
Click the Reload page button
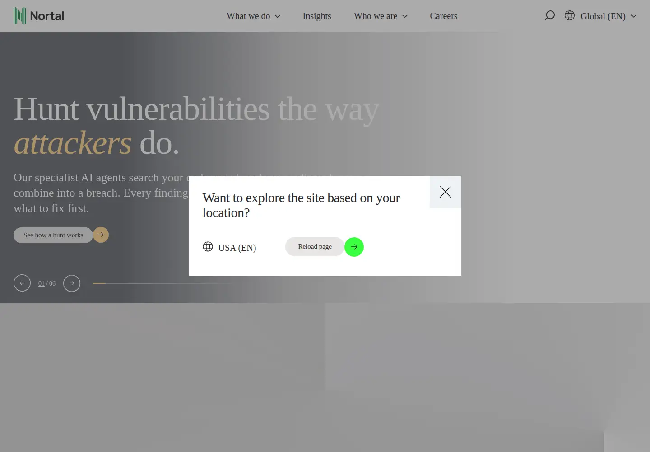click(315, 246)
